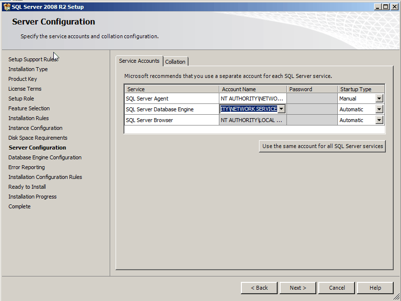Screen dimensions: 401x301
Task: Select the Service Accounts tab
Action: click(139, 61)
